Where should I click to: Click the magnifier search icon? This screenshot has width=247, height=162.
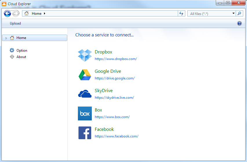pyautogui.click(x=239, y=14)
